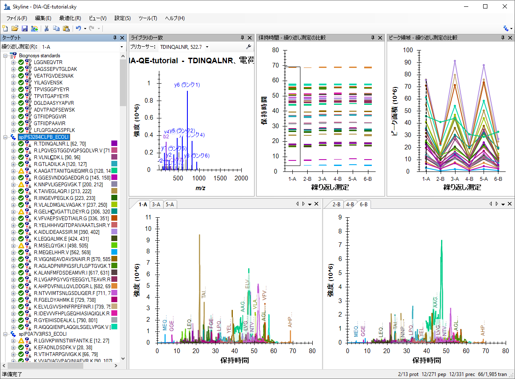
Task: Switch to the 3-A chromatogram tab
Action: (x=156, y=205)
